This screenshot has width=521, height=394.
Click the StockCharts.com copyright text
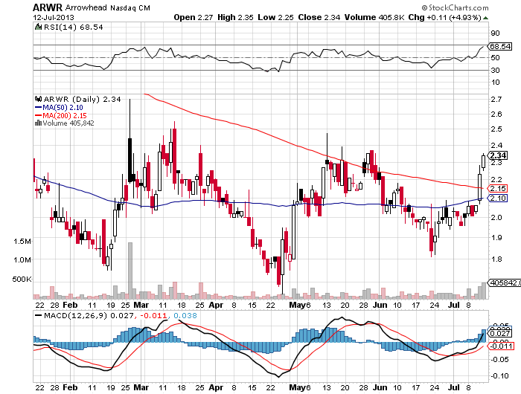(x=455, y=7)
